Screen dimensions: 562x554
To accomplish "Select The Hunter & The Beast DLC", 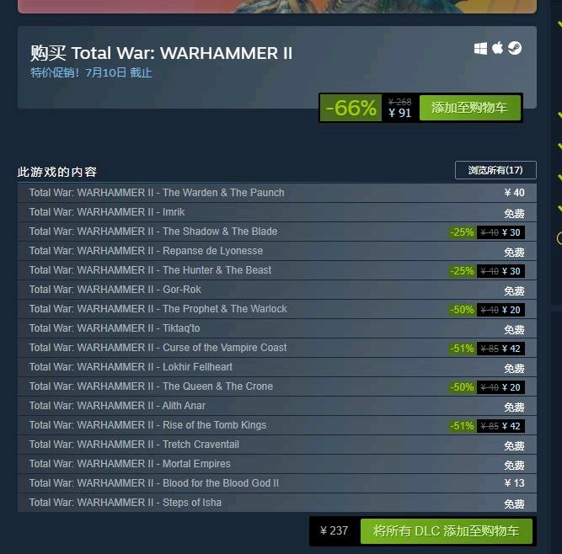I will [277, 270].
